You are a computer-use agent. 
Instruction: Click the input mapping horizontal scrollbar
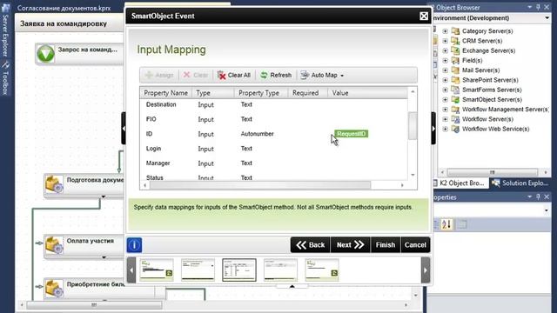(x=260, y=185)
